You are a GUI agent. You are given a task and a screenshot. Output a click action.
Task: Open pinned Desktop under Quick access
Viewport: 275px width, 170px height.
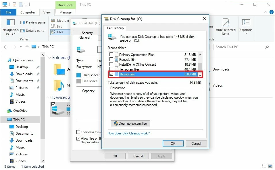(21, 67)
